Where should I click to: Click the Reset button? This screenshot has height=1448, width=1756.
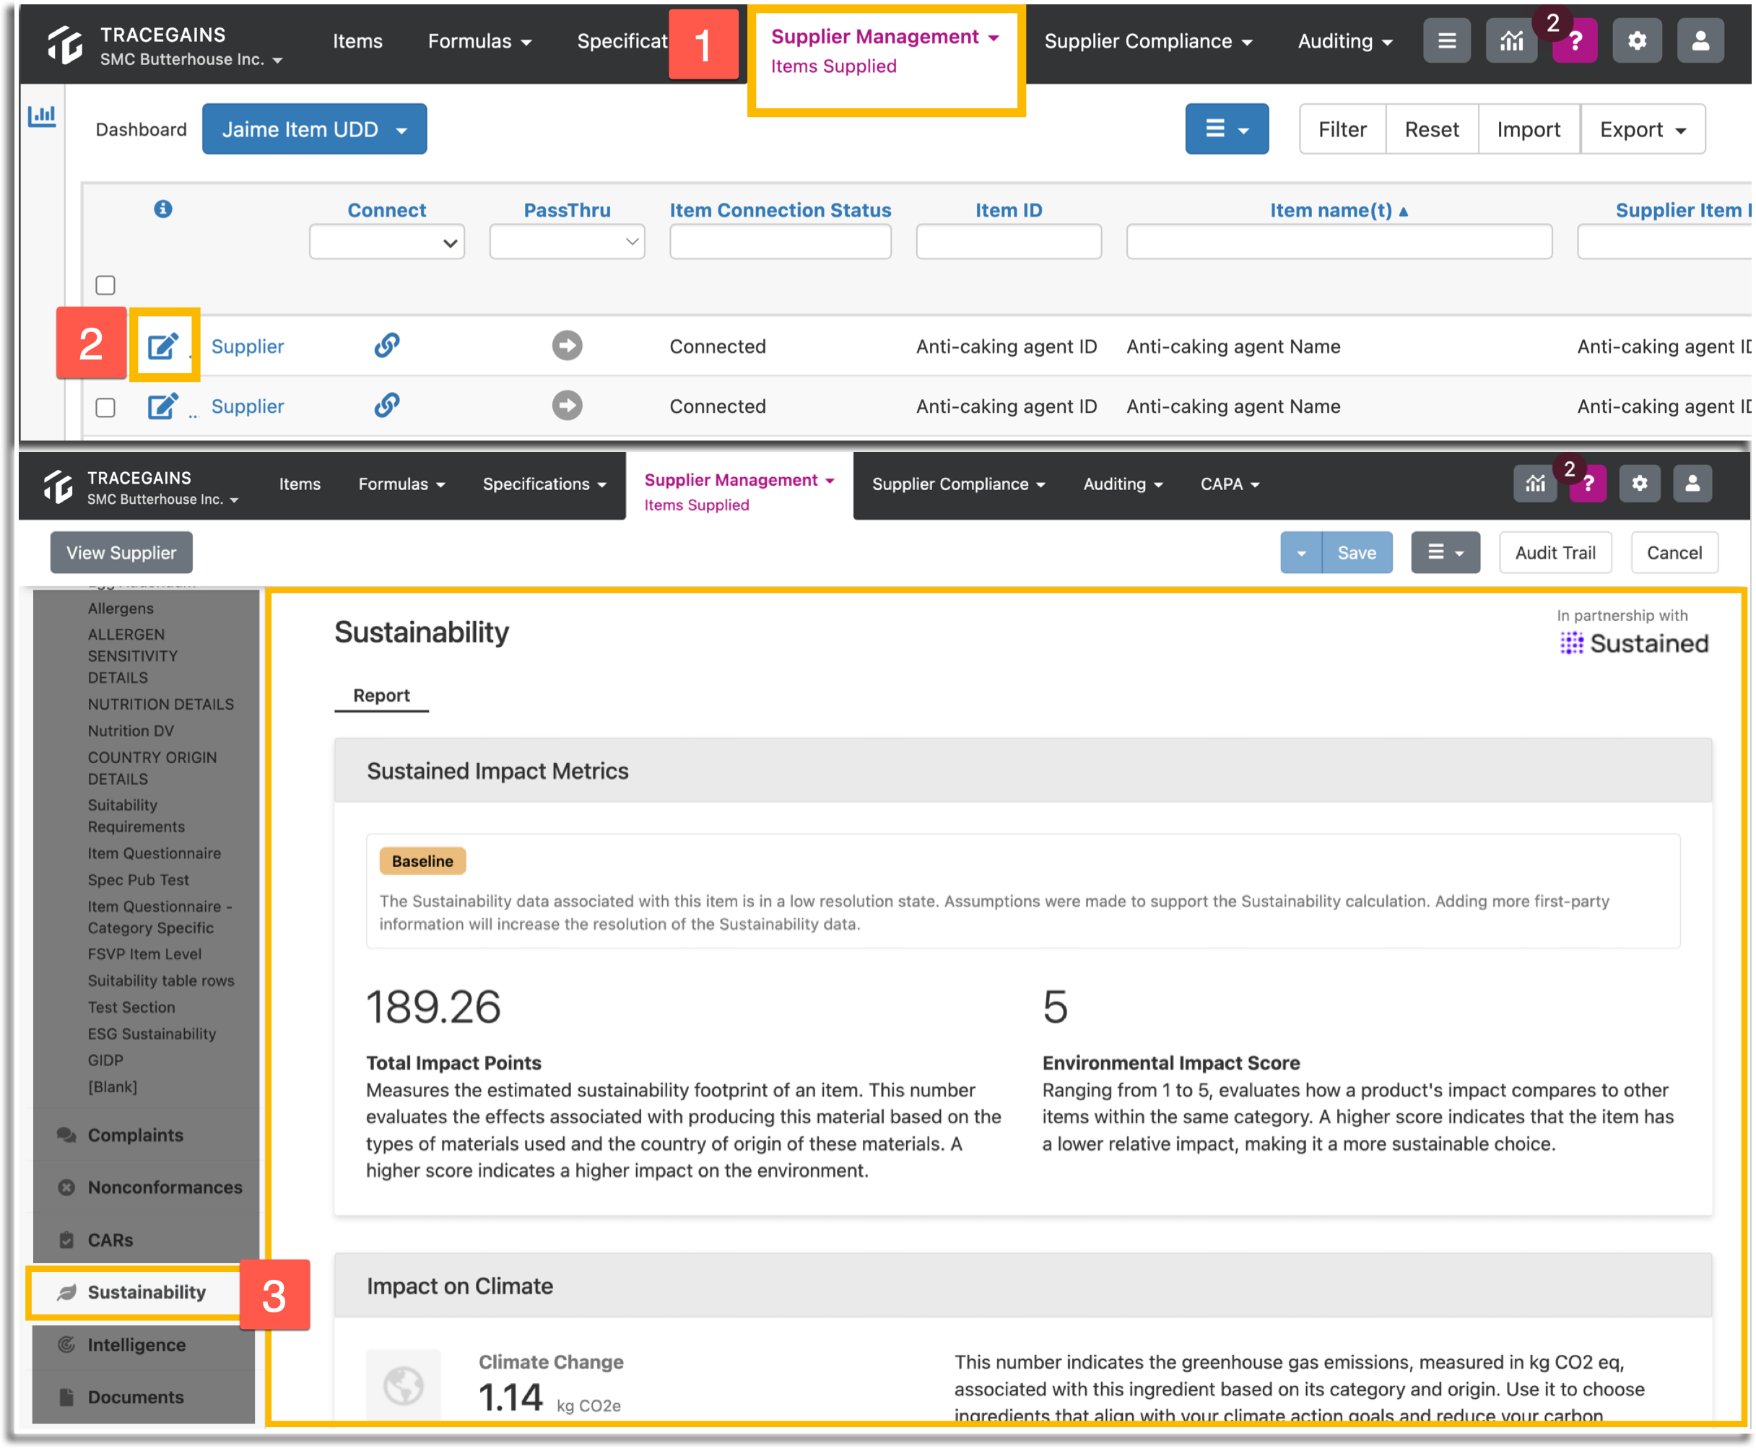tap(1432, 129)
